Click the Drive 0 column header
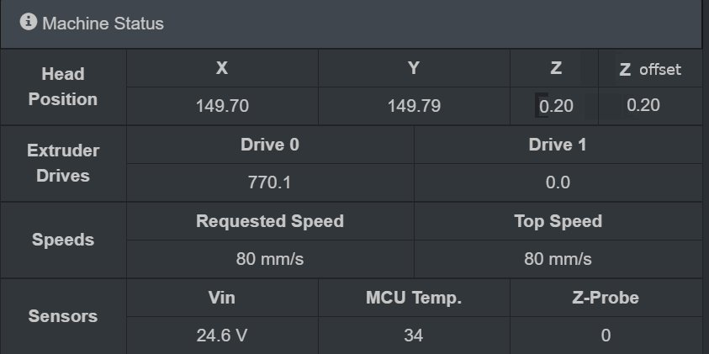The height and width of the screenshot is (354, 709). click(269, 145)
